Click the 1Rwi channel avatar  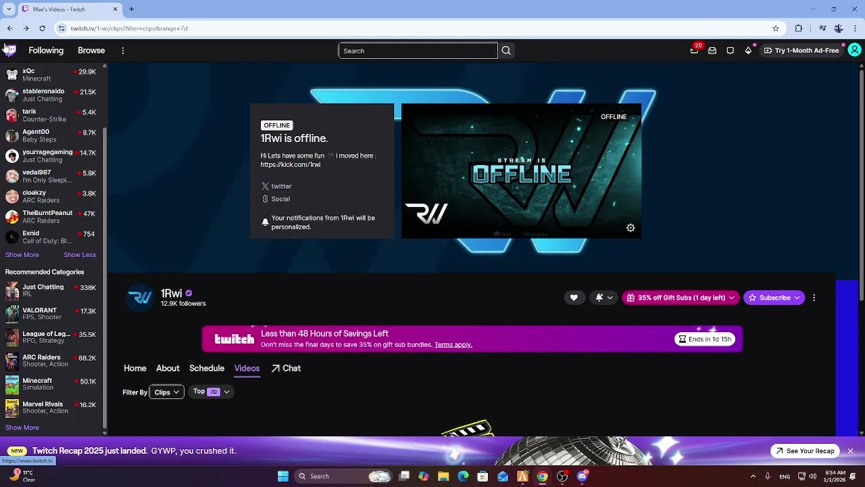pyautogui.click(x=141, y=298)
